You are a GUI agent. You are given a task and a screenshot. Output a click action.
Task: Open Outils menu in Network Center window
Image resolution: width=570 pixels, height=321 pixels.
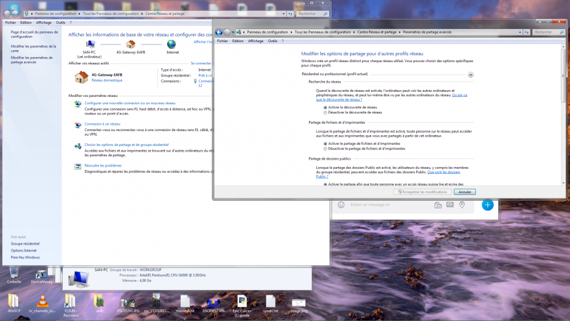60,23
